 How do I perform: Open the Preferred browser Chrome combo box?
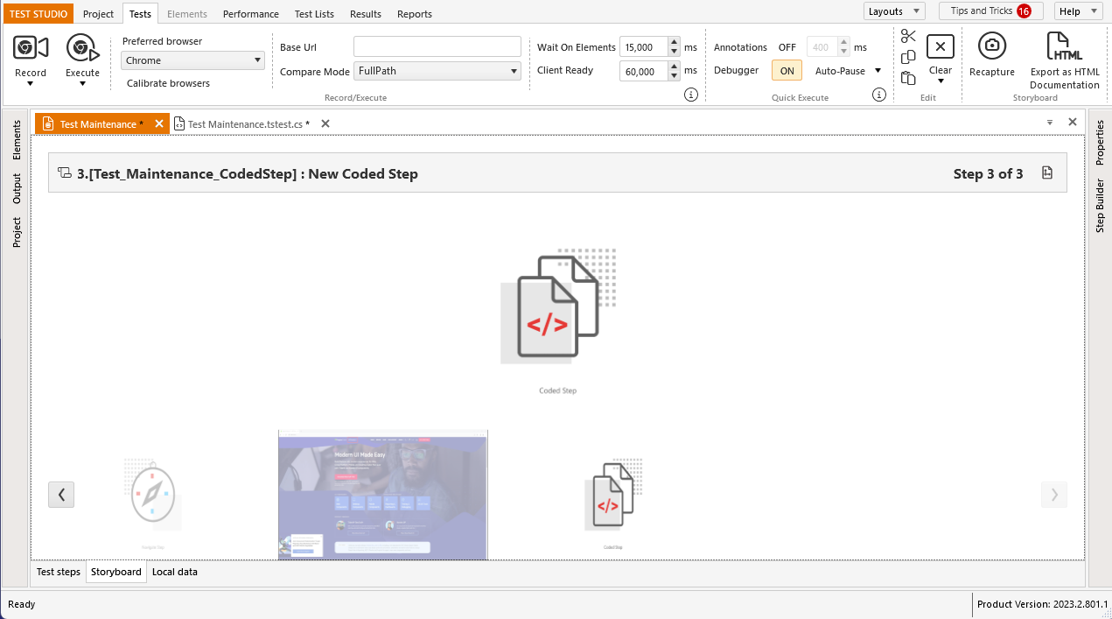coord(192,60)
